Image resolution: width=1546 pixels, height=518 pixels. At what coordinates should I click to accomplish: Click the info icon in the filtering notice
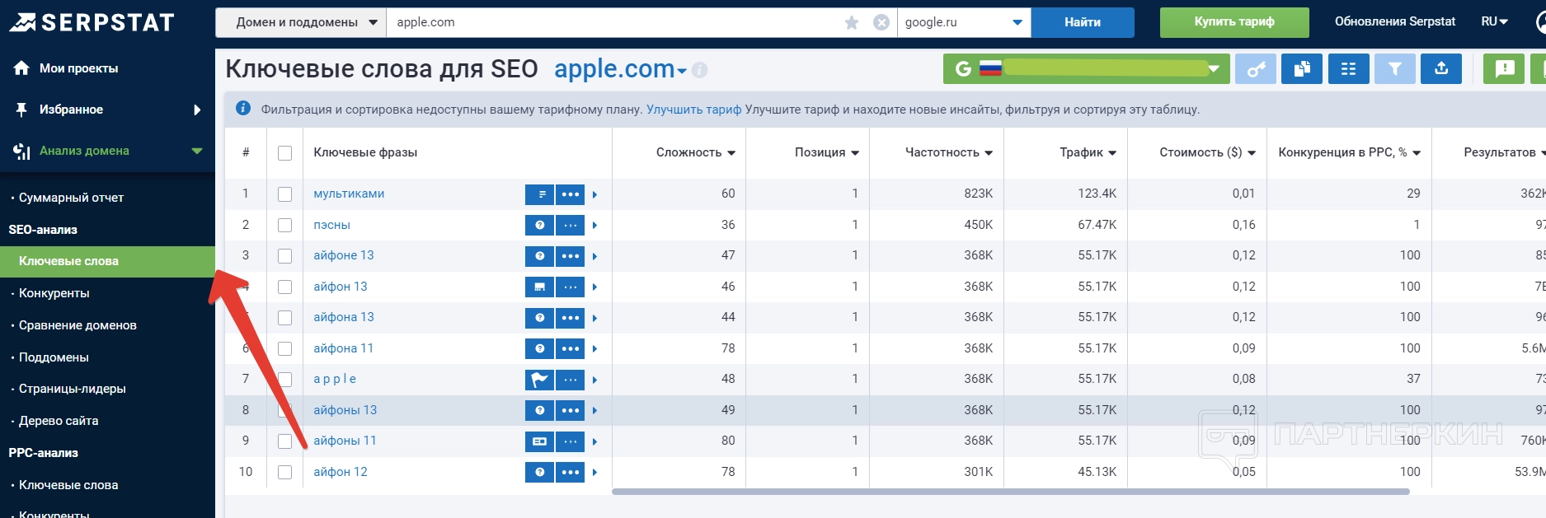click(x=243, y=108)
